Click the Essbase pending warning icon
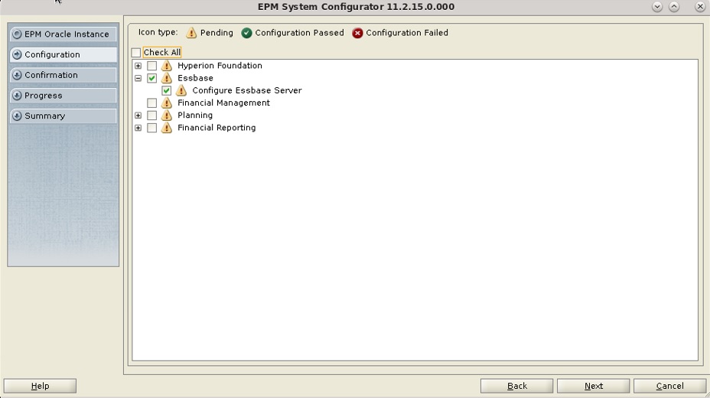Image resolution: width=710 pixels, height=398 pixels. click(x=167, y=78)
